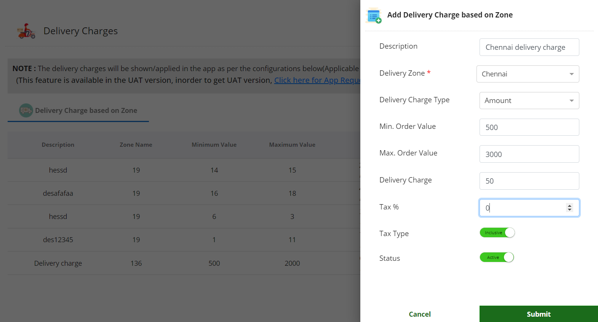This screenshot has width=598, height=322.
Task: Select the desafafaa table row
Action: (x=58, y=194)
